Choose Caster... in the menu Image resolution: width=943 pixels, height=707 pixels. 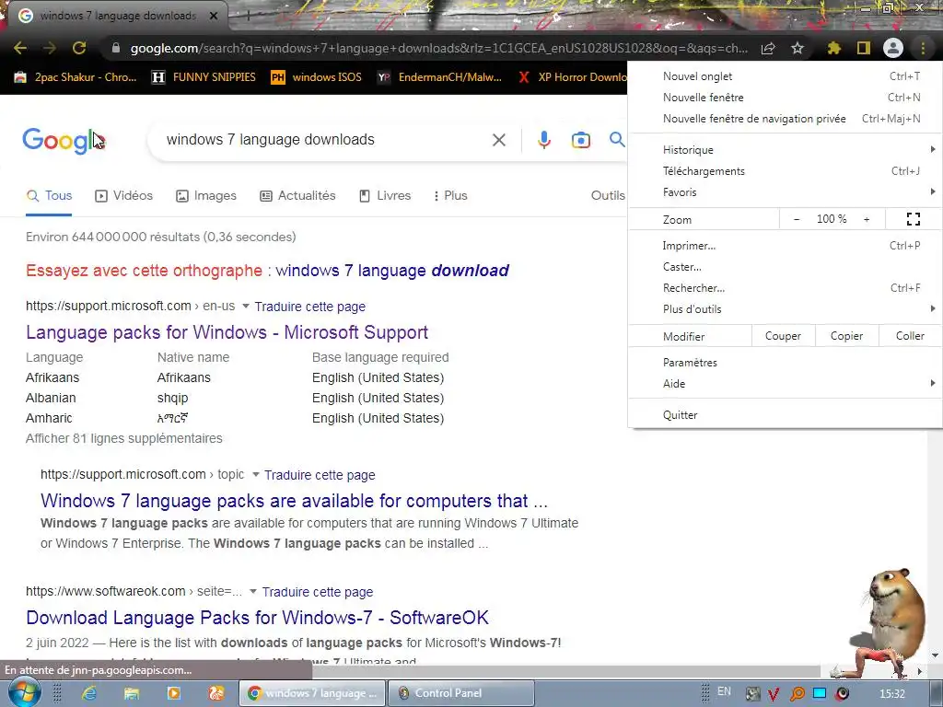coord(785,266)
